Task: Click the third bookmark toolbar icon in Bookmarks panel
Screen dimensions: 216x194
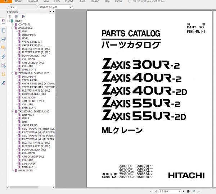Action: pyautogui.click(x=23, y=17)
